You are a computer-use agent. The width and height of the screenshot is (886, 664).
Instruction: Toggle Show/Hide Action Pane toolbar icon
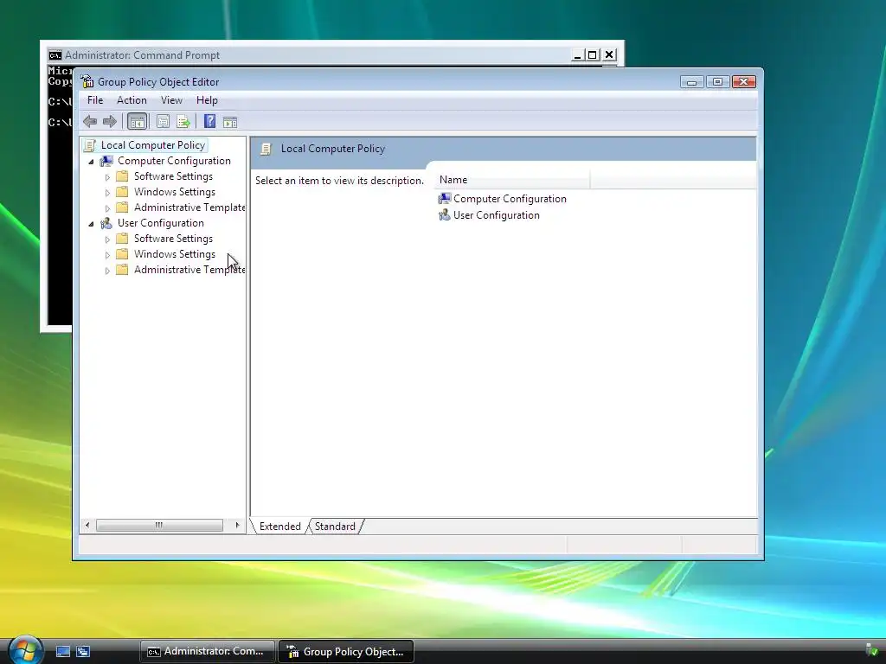tap(230, 121)
